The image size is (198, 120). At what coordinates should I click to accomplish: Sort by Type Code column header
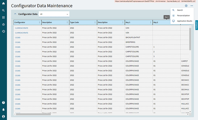(x=74, y=22)
